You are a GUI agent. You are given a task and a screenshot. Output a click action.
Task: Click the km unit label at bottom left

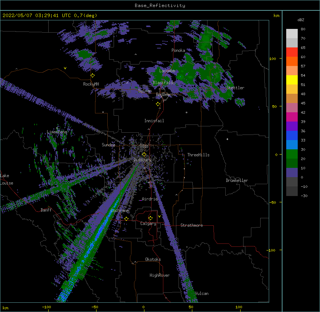click(x=6, y=308)
